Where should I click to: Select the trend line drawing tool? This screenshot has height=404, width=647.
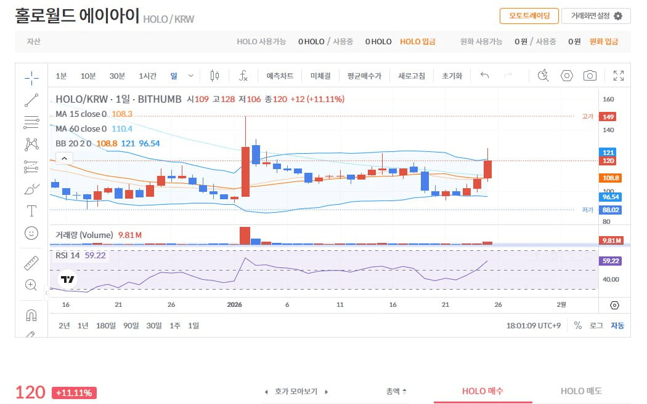(31, 100)
